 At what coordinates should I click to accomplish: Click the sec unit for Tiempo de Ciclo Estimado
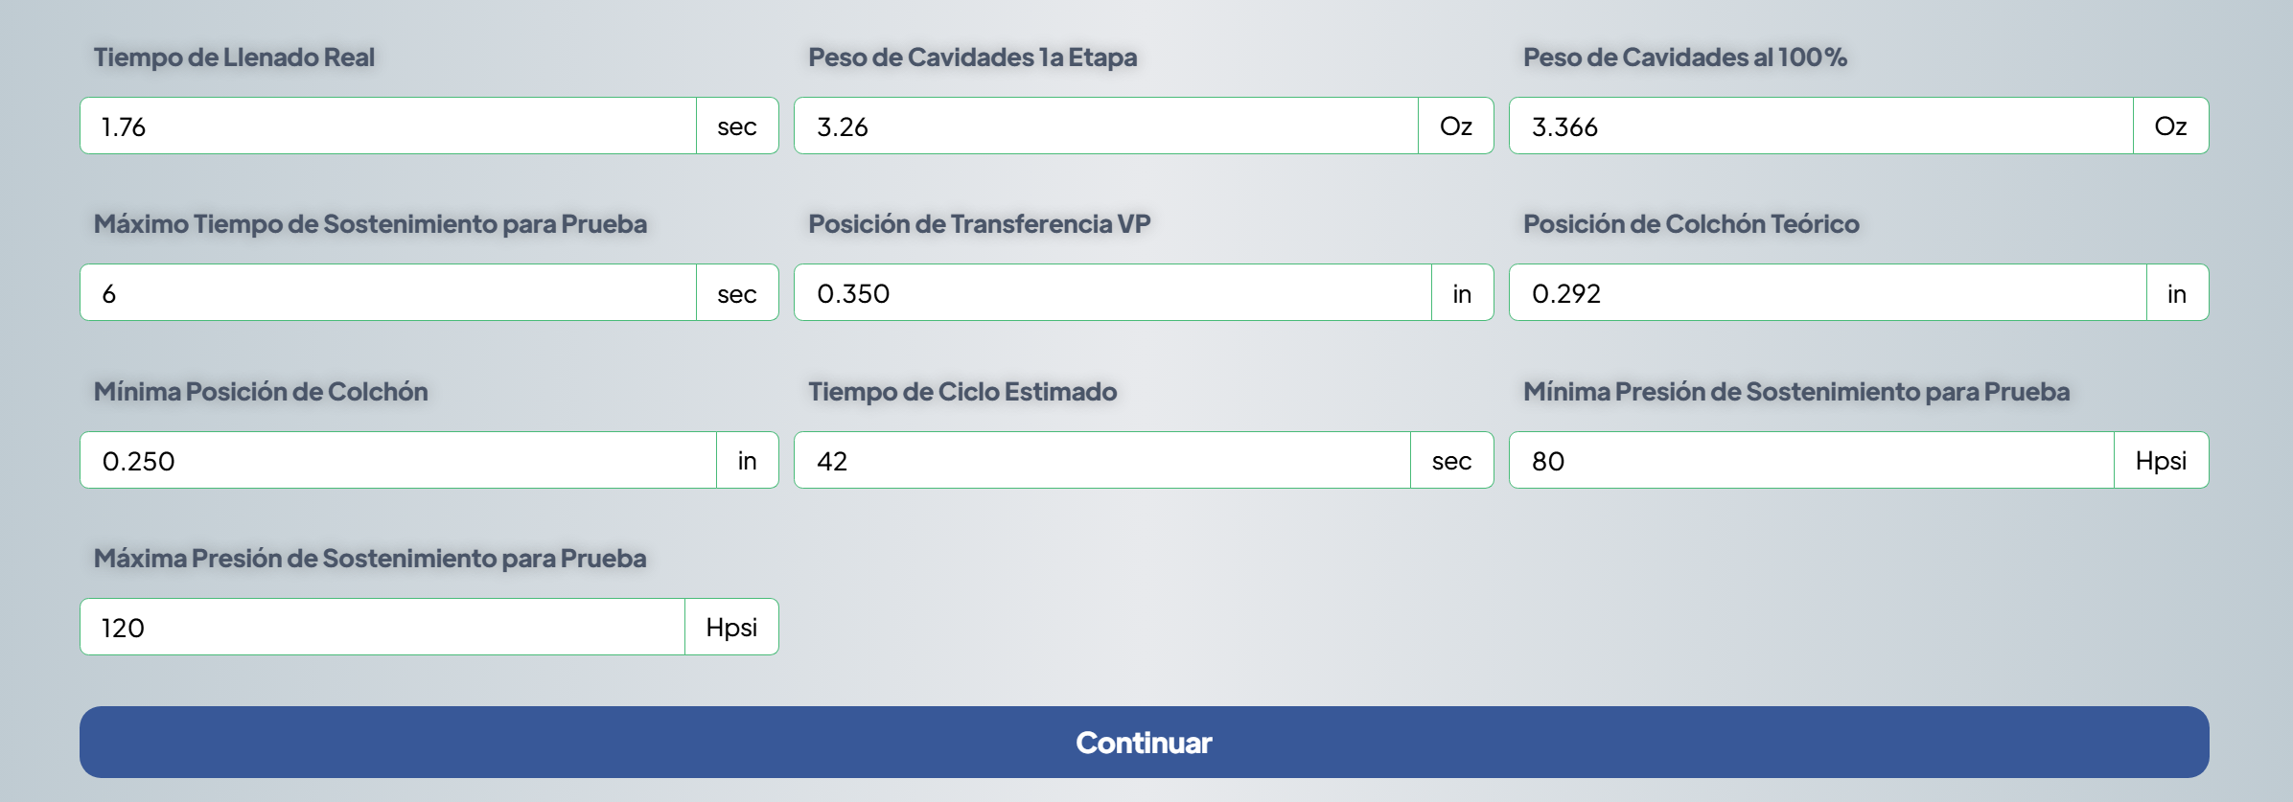pos(1451,460)
